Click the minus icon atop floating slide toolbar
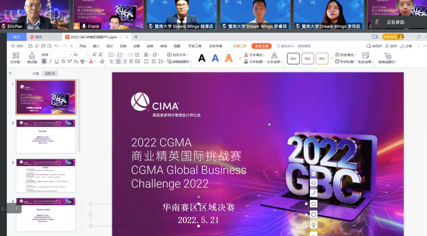This screenshot has height=236, width=427. pos(314,174)
